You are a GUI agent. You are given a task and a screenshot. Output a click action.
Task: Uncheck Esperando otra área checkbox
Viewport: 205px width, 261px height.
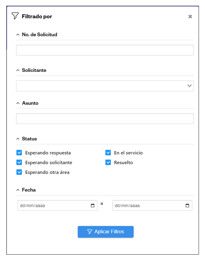[x=19, y=172]
